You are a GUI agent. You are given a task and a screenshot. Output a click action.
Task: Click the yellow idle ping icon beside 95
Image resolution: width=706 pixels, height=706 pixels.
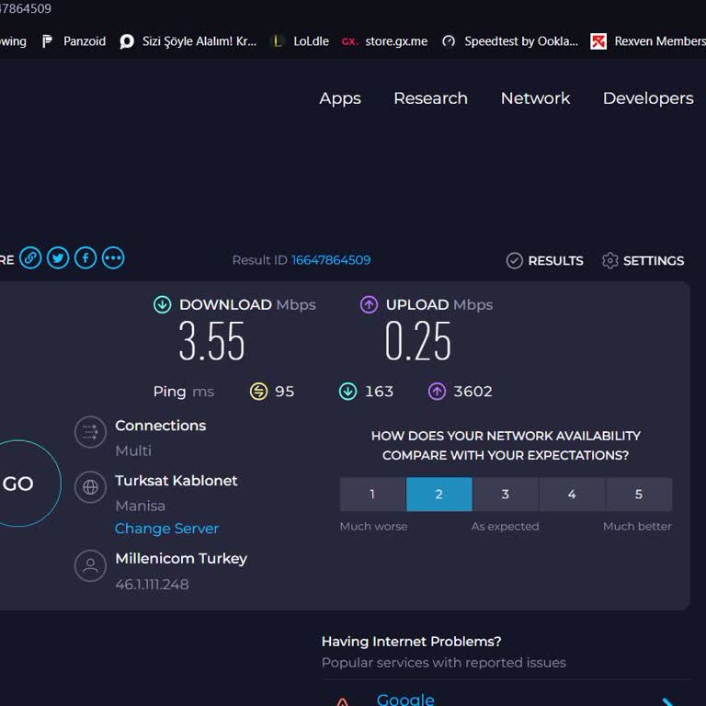point(259,392)
